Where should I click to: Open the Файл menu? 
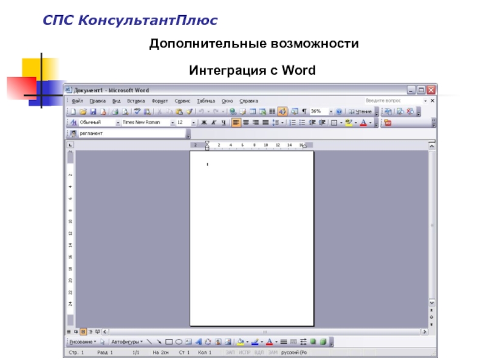tap(78, 101)
